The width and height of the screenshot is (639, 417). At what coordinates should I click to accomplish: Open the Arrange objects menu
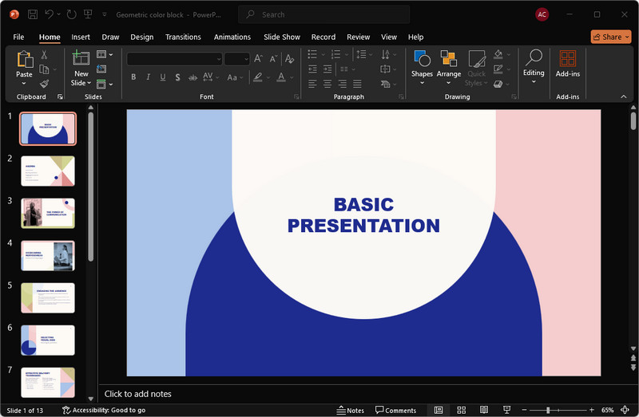coord(449,67)
